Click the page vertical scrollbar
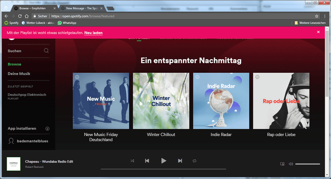The image size is (331, 179). pyautogui.click(x=327, y=63)
